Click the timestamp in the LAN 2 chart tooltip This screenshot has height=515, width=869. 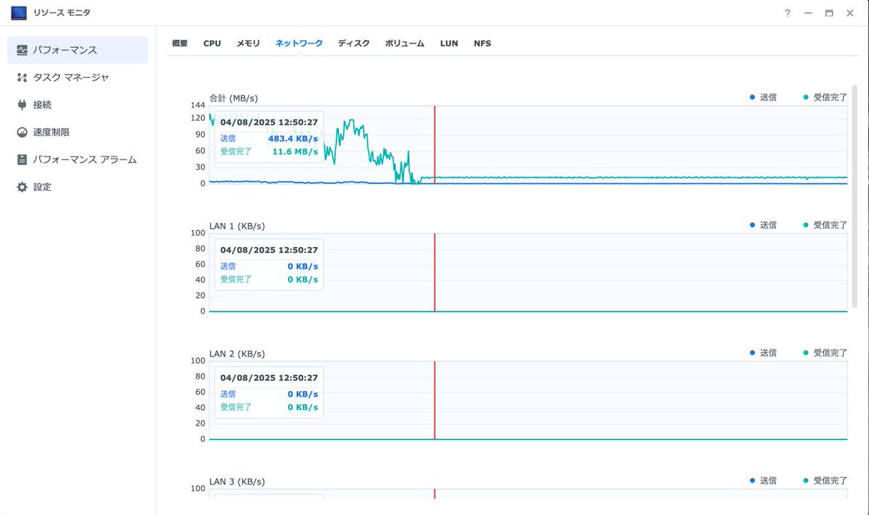point(269,378)
